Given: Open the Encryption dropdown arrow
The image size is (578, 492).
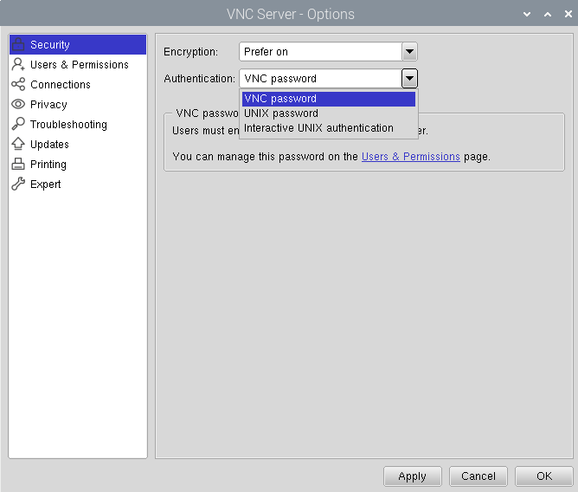Looking at the screenshot, I should [409, 52].
